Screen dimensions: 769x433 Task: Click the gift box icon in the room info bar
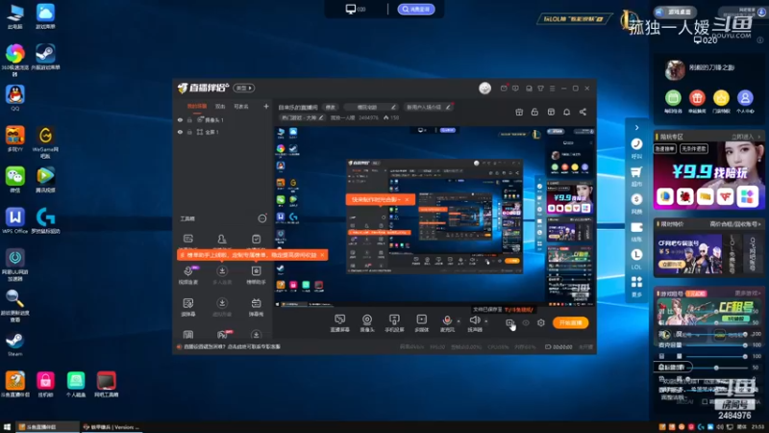pyautogui.click(x=519, y=112)
